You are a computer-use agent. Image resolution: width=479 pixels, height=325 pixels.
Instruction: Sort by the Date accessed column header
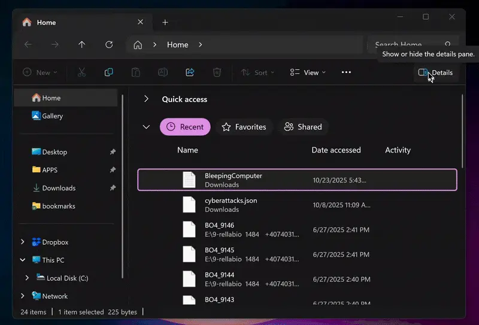[336, 150]
